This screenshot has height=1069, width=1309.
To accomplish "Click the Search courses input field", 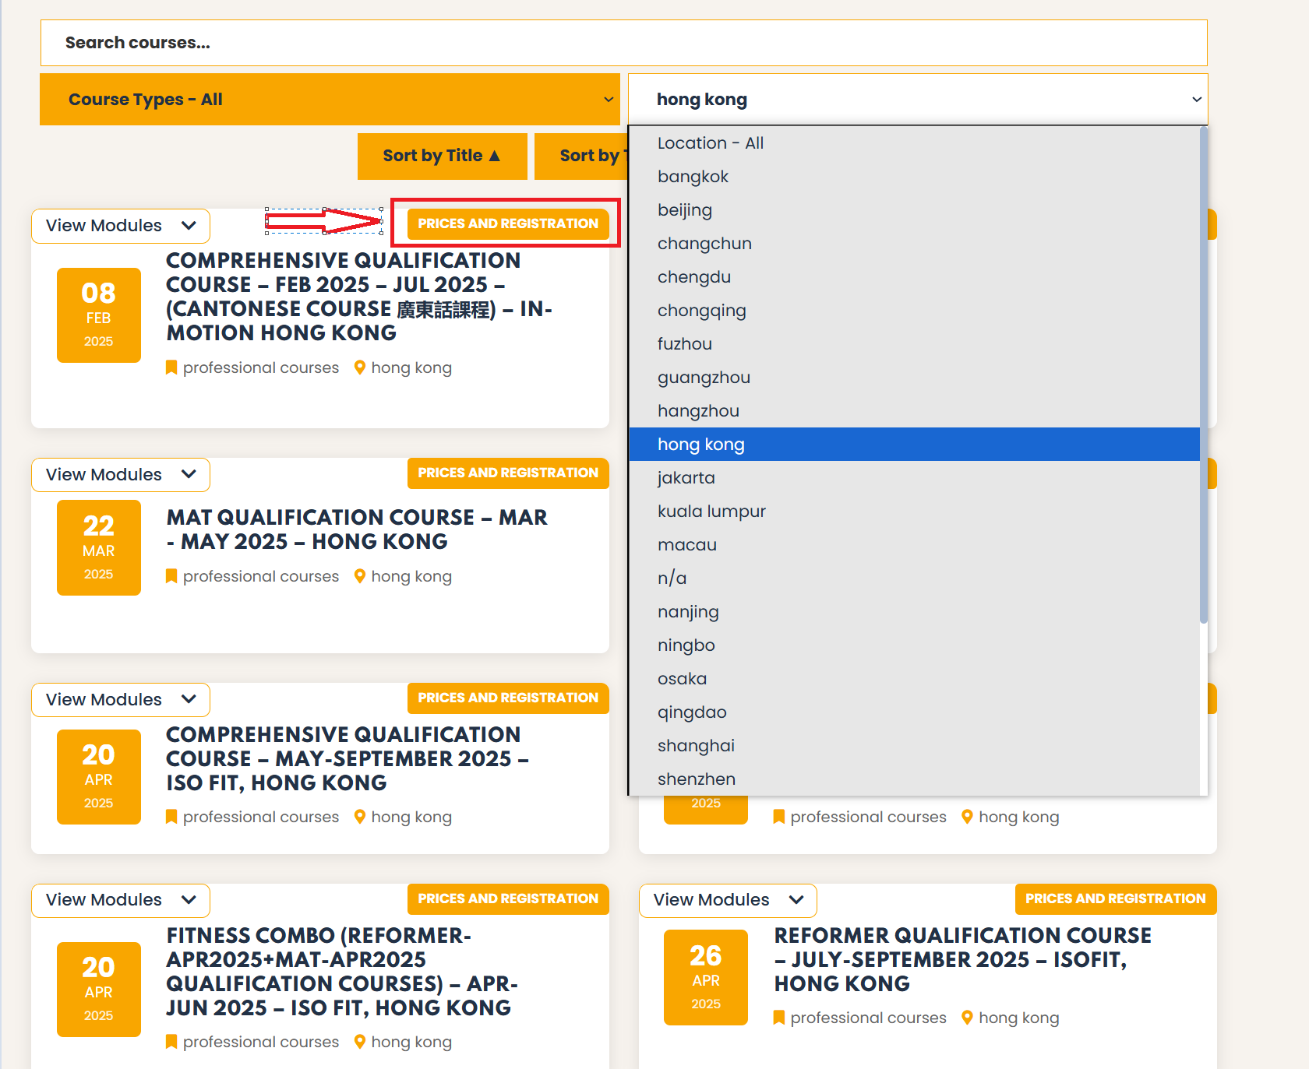I will (623, 43).
